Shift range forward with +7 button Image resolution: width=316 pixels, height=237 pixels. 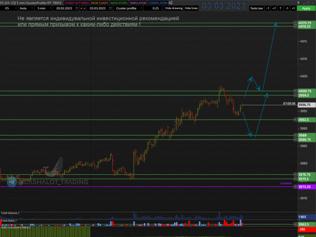point(274,8)
